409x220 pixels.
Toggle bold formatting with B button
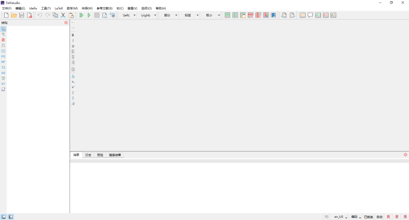click(x=73, y=35)
